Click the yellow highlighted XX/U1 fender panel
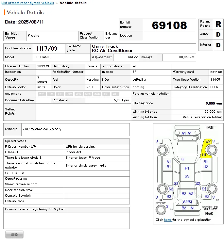Viewport: 224px width, 243px height. [x=206, y=149]
